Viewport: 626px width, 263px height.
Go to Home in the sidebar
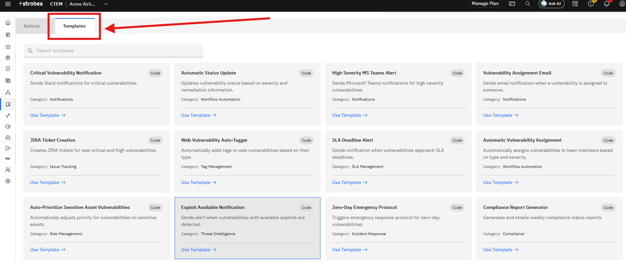point(8,23)
